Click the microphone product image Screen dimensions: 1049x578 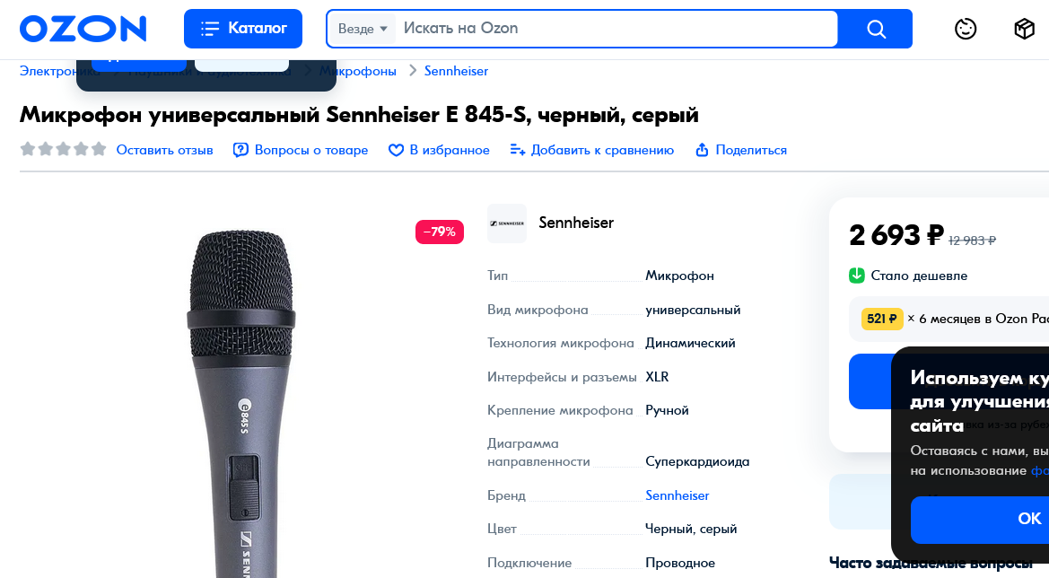240,404
